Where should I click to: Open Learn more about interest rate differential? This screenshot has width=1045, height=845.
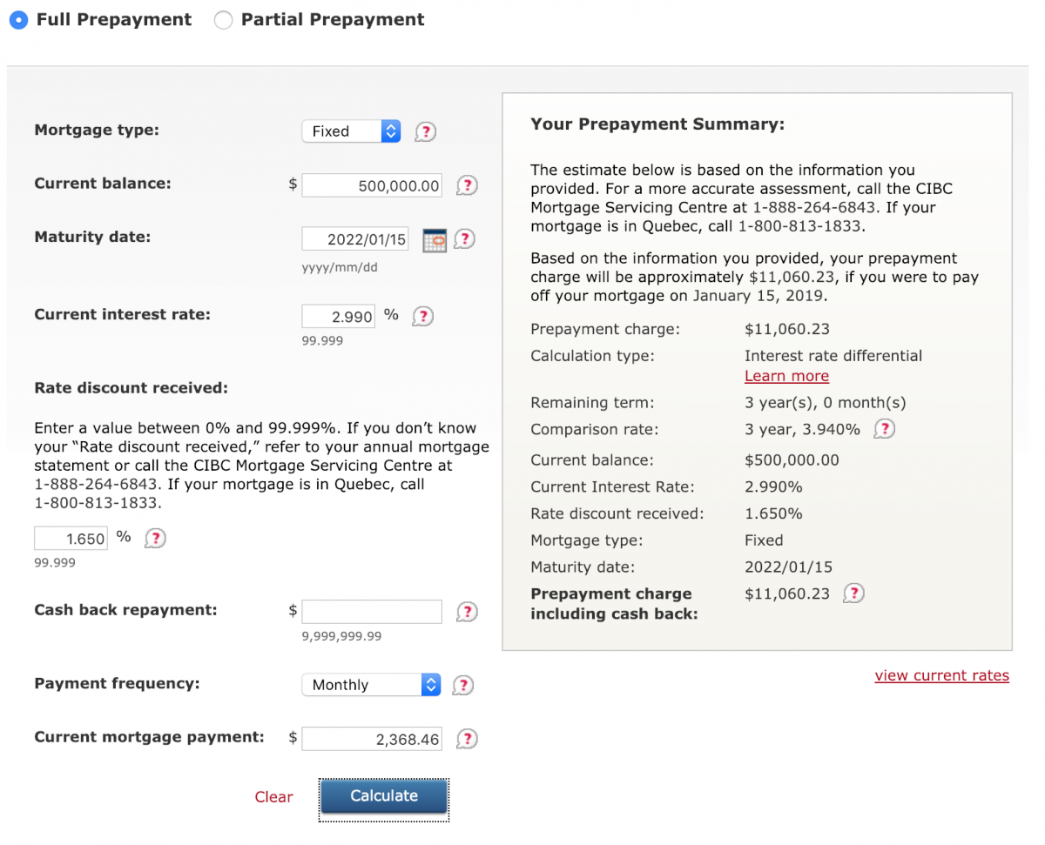point(786,375)
